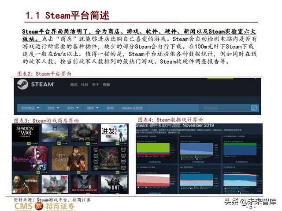
Task: Open the Vermintide game tile
Action: (x=25, y=184)
